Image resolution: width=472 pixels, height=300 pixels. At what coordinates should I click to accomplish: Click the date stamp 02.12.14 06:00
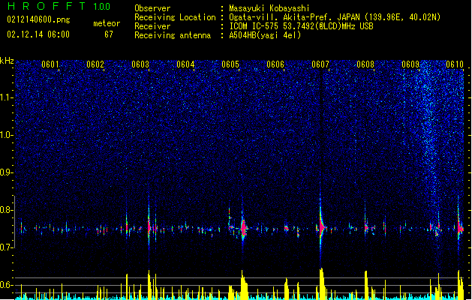point(38,34)
